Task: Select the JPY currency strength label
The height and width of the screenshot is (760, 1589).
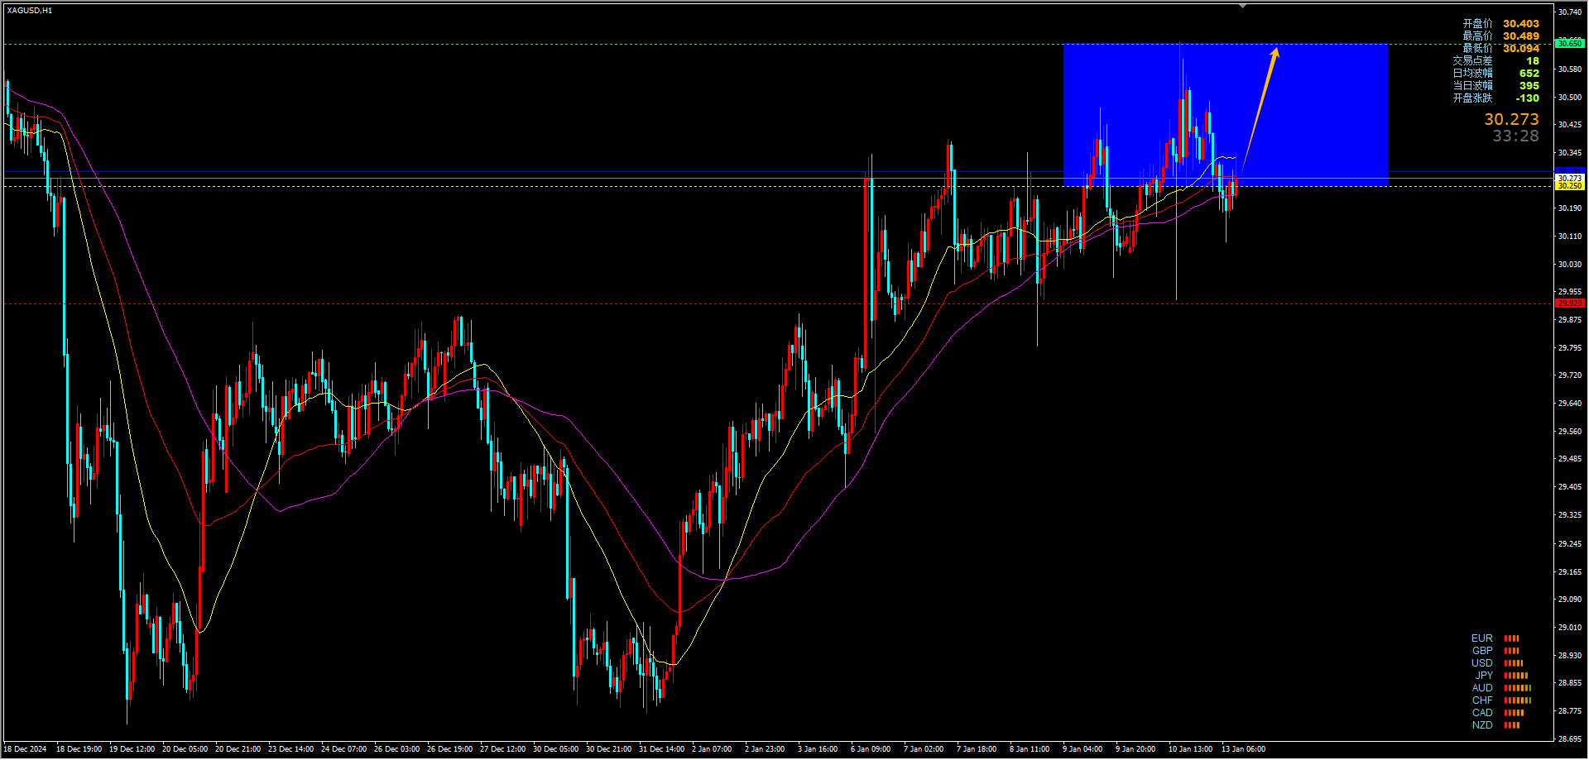Action: [x=1483, y=676]
